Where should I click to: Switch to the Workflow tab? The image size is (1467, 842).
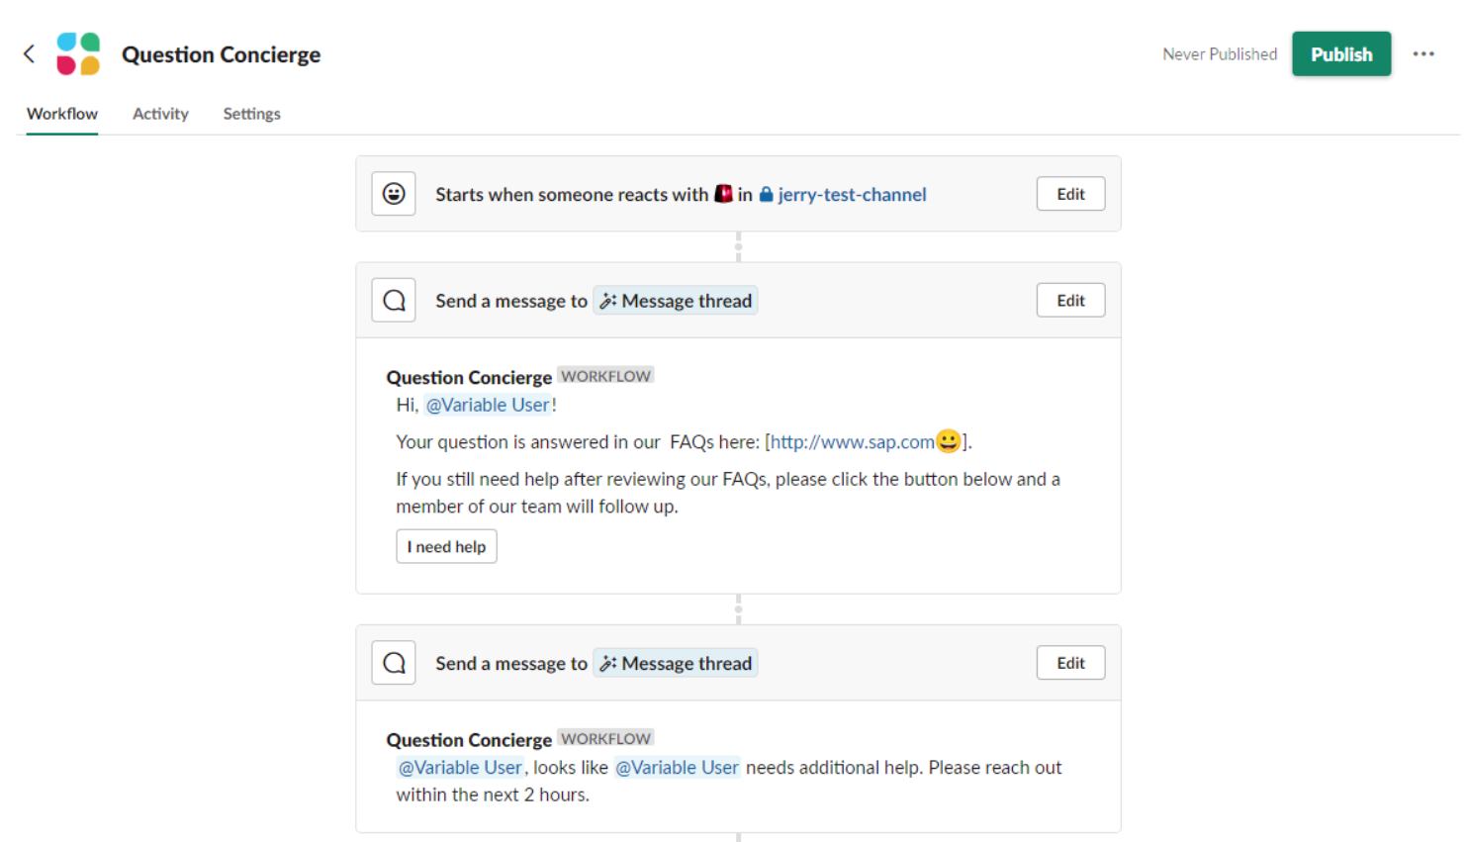(62, 114)
